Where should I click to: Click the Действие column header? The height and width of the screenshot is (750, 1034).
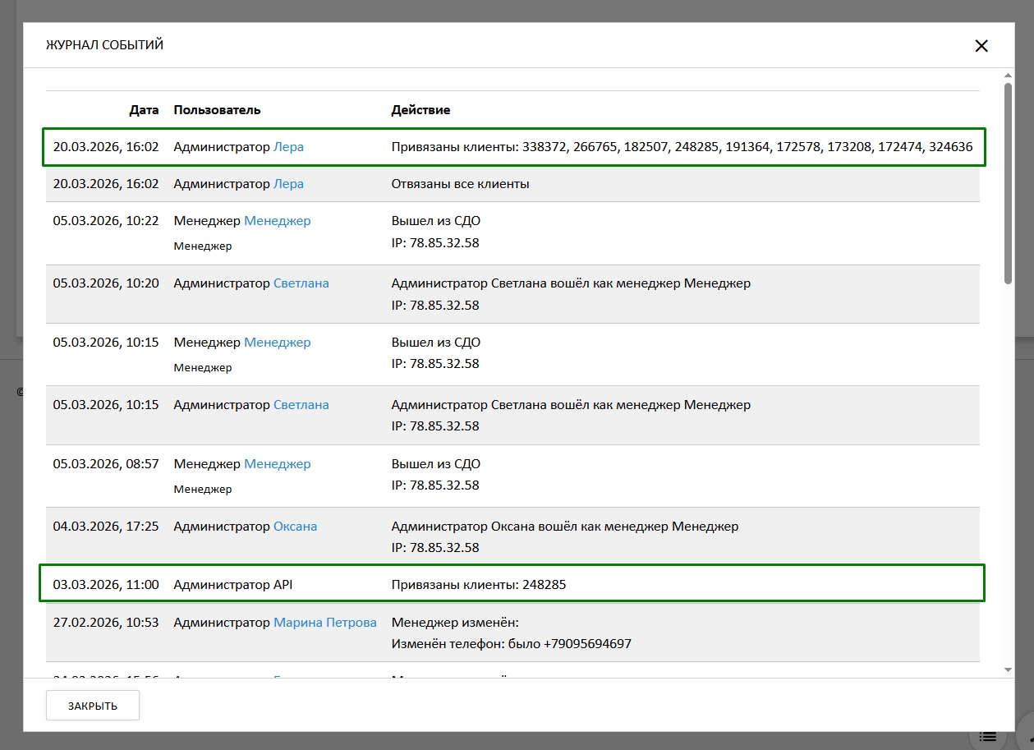pos(420,110)
